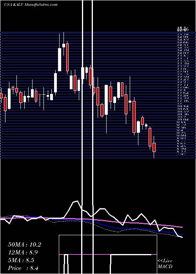Click the tallest white candlestick near the peak
The image size is (196, 274).
[60, 59]
